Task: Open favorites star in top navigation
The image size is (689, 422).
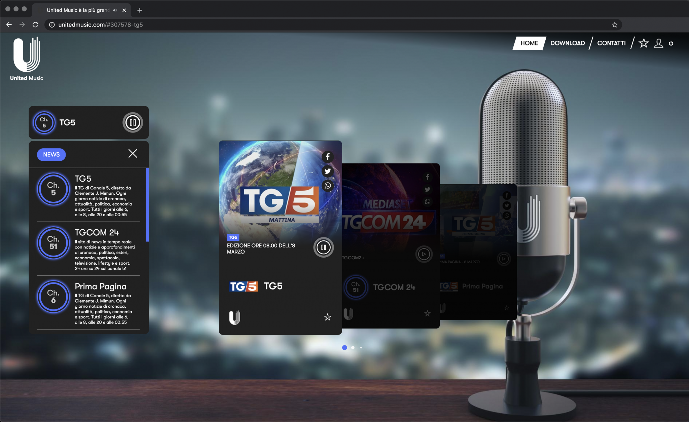Action: coord(644,43)
